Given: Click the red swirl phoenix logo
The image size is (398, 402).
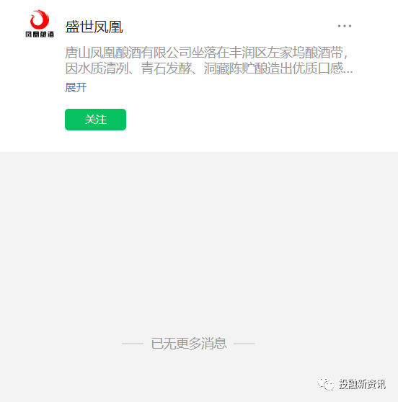Looking at the screenshot, I should (40, 19).
